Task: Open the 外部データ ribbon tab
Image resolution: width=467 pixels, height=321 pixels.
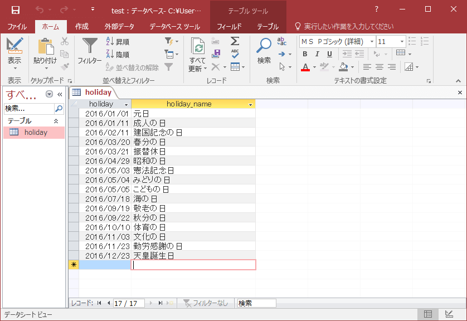Action: coord(119,26)
